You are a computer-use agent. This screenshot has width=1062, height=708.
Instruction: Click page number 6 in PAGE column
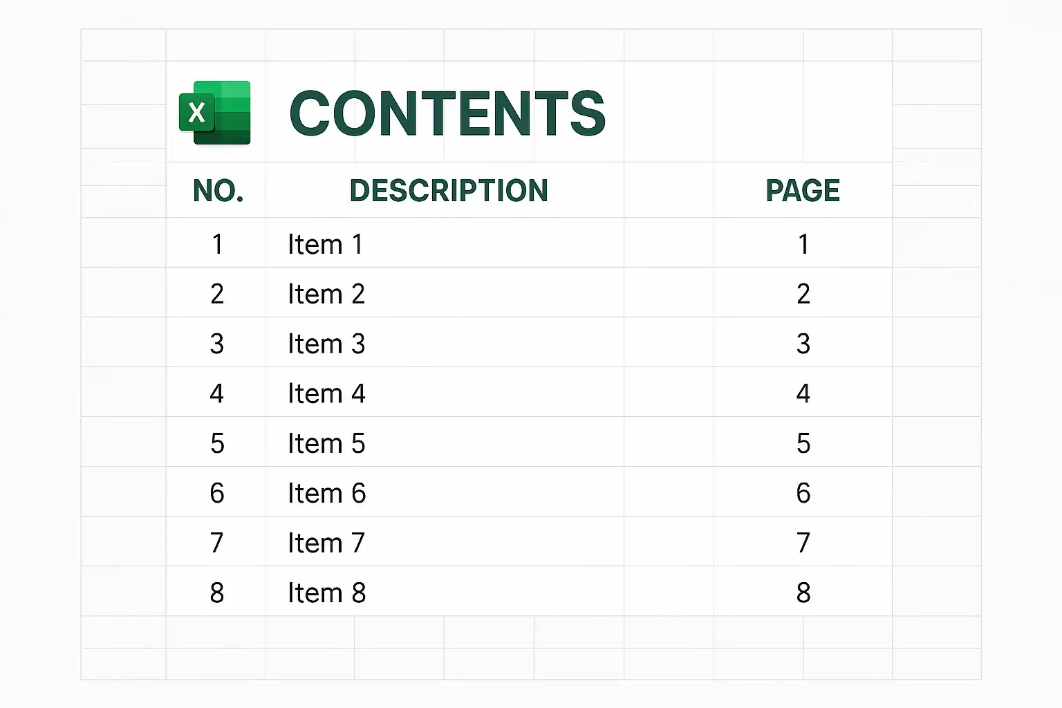pyautogui.click(x=803, y=493)
